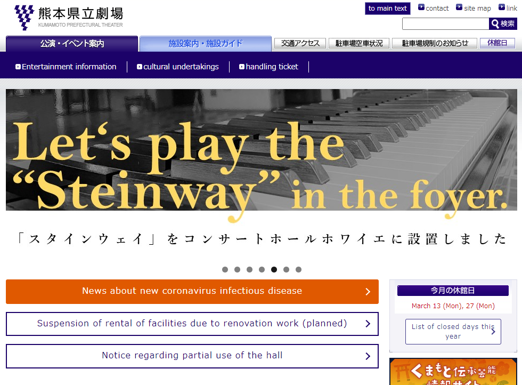Switch to the 施設案内・施設ガイド tab

[x=206, y=44]
